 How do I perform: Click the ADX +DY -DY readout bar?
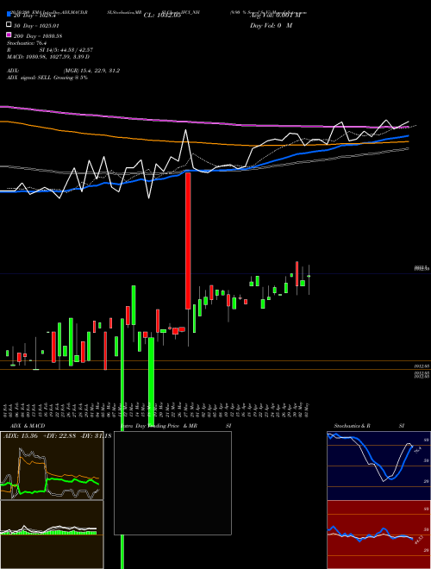[x=57, y=436]
